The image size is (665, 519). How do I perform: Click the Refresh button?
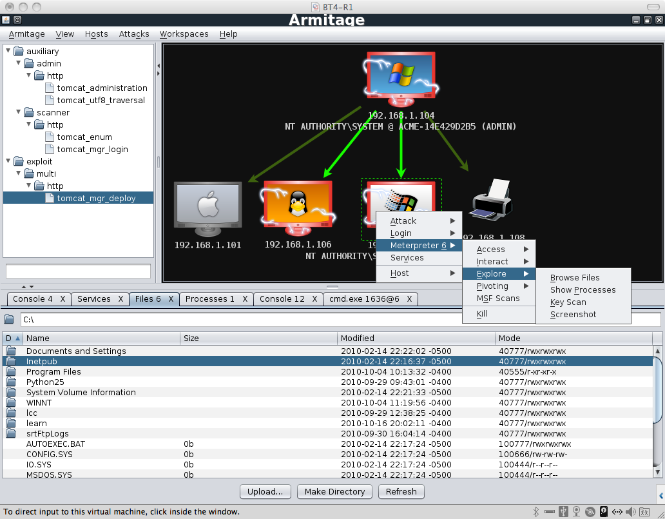401,491
